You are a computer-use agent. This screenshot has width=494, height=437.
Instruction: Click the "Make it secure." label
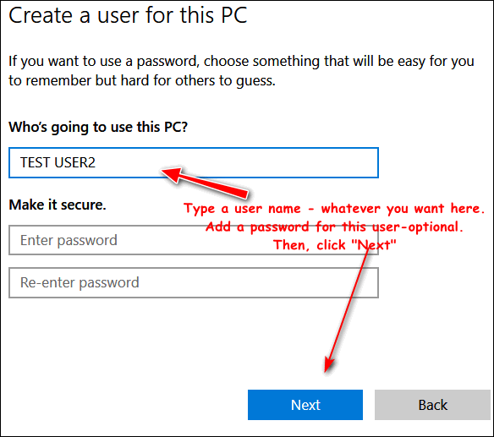click(58, 205)
